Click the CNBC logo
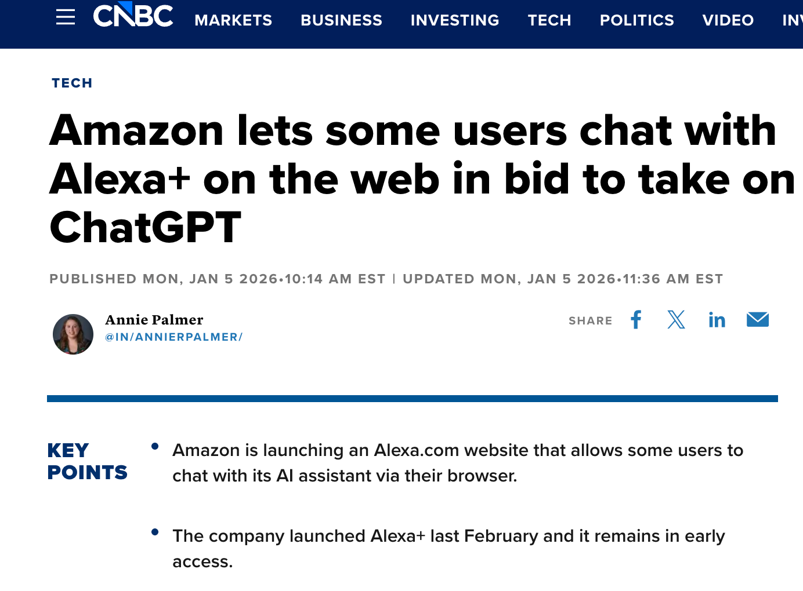Screen dimensions: 803x591 tap(133, 16)
